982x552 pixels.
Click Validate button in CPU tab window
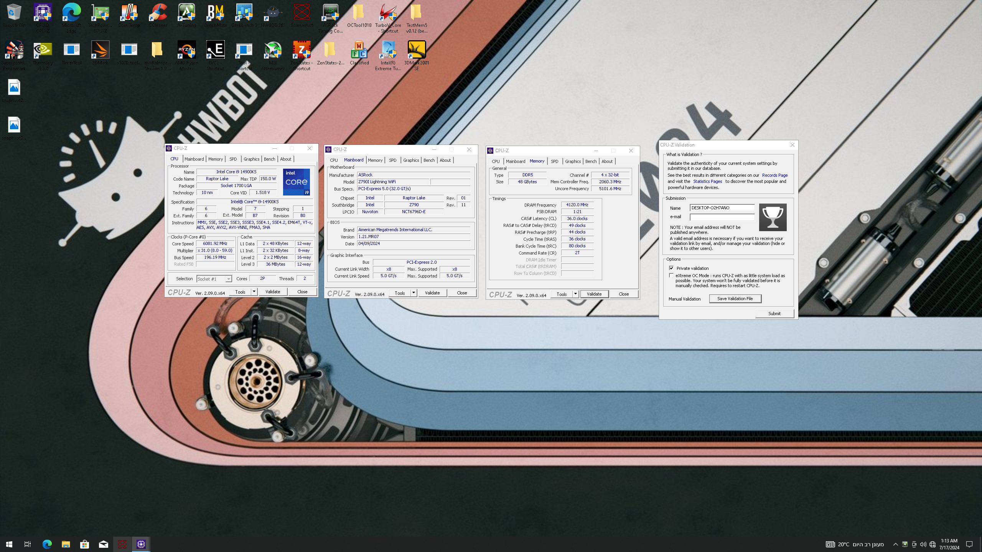(273, 292)
